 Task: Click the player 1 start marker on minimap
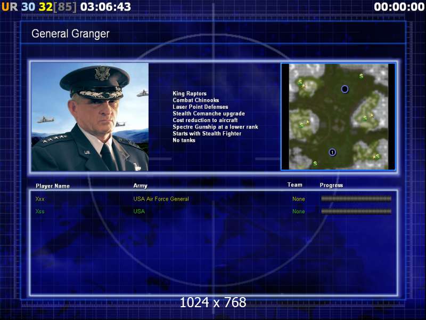coord(332,153)
